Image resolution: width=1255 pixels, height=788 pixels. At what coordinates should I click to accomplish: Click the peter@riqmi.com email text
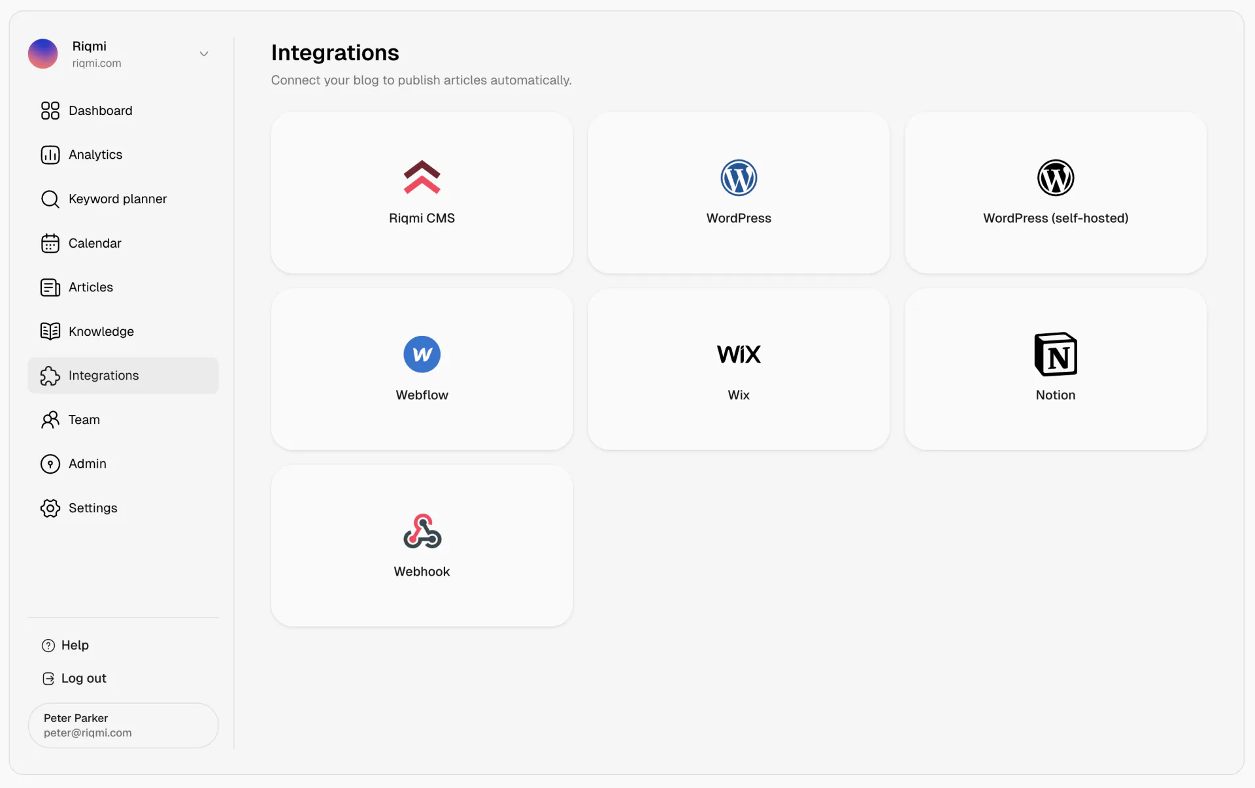tap(88, 733)
